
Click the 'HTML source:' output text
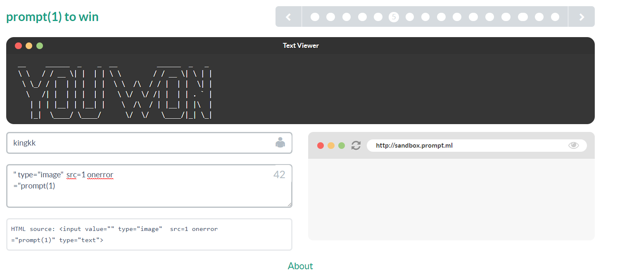pyautogui.click(x=33, y=229)
